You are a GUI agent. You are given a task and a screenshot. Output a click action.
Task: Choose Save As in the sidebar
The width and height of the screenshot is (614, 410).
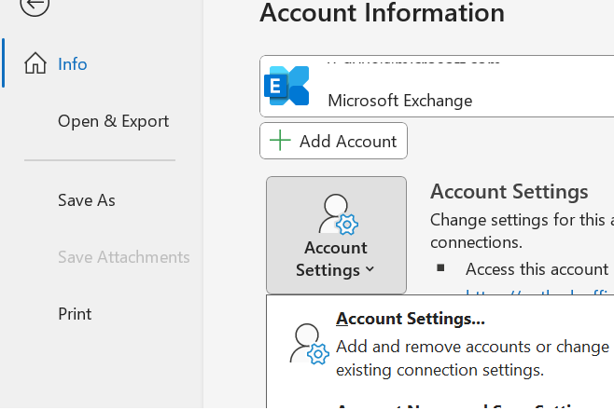tap(87, 200)
